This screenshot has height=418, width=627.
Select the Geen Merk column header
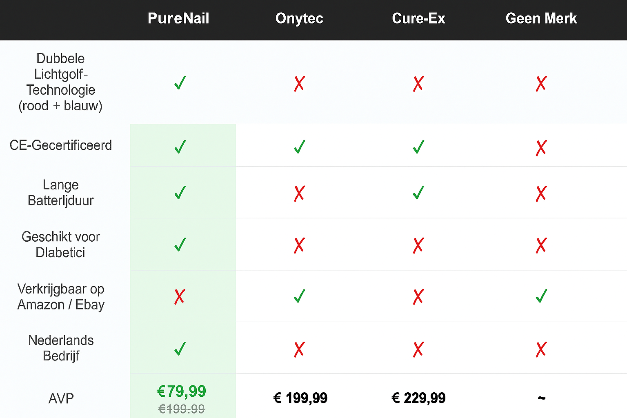(541, 18)
